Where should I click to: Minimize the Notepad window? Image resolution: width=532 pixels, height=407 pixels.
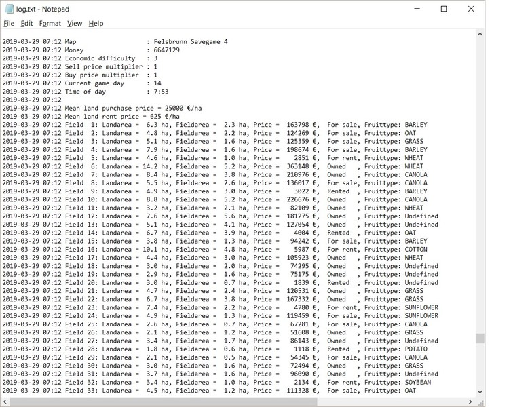(x=417, y=9)
